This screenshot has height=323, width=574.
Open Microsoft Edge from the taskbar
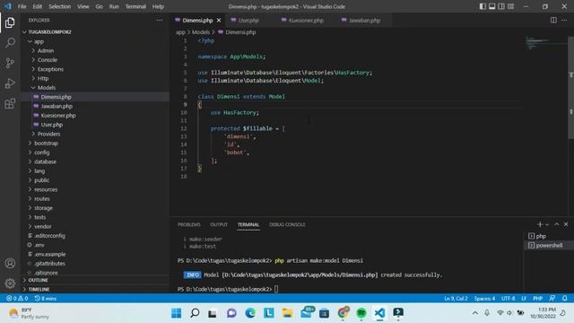(x=250, y=313)
